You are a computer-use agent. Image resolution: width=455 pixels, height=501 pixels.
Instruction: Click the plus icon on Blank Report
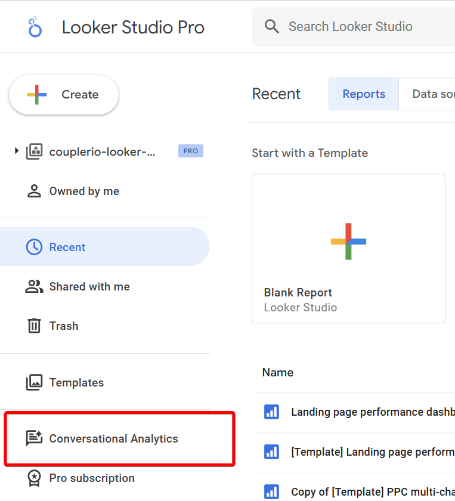point(348,242)
